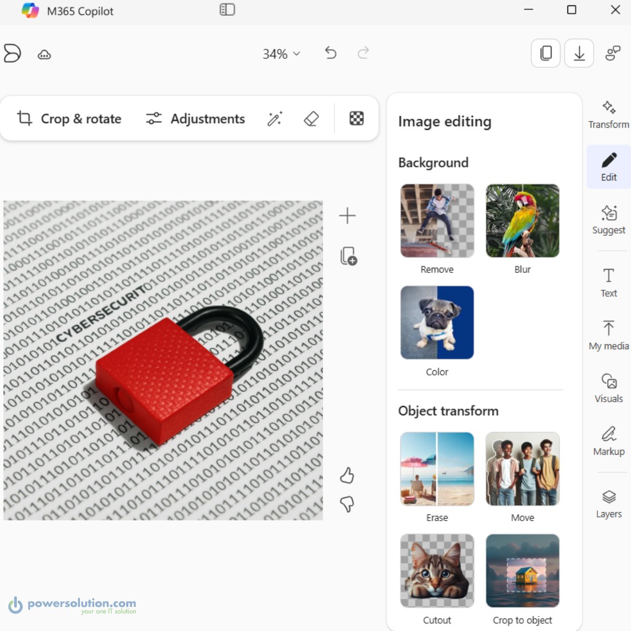Open the Markup tab
This screenshot has height=631, width=631.
coord(609,441)
